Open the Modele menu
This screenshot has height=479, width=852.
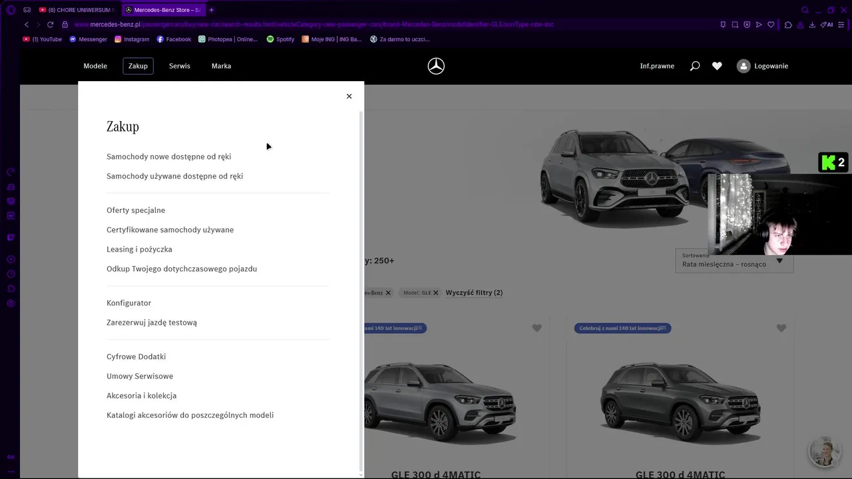[x=95, y=66]
